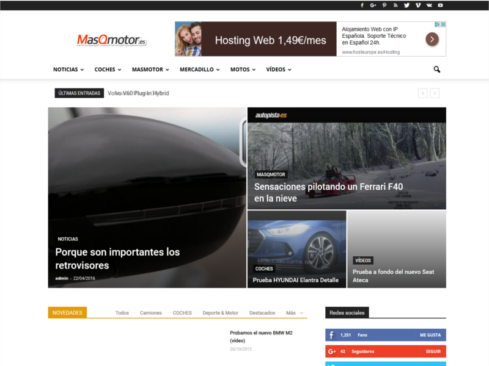Click the VÍDEOS tag on Seat Ateca article
This screenshot has width=489, height=366.
pyautogui.click(x=363, y=260)
